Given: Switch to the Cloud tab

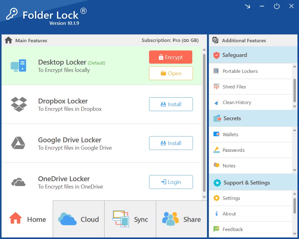Looking at the screenshot, I should coord(79,219).
